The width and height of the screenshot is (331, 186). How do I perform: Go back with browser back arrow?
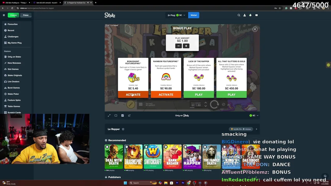(3, 8)
